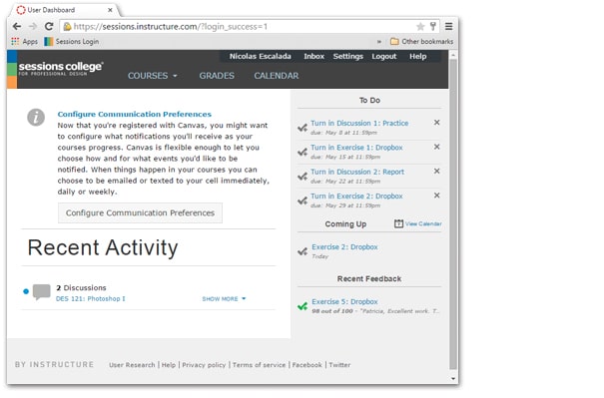Click the Sessions College logo
The image size is (604, 398).
(61, 69)
